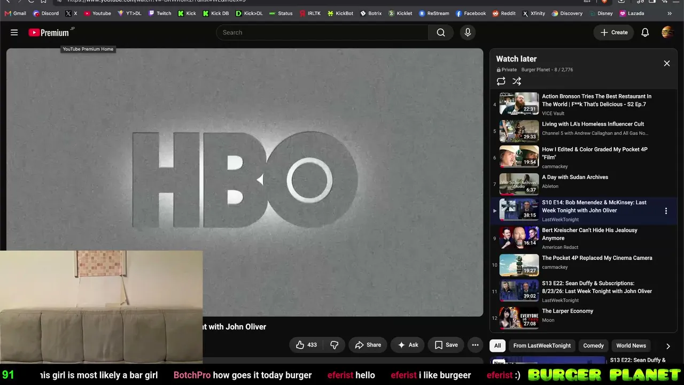Select the All filter chip
Screen dimensions: 684x385
[x=498, y=345]
